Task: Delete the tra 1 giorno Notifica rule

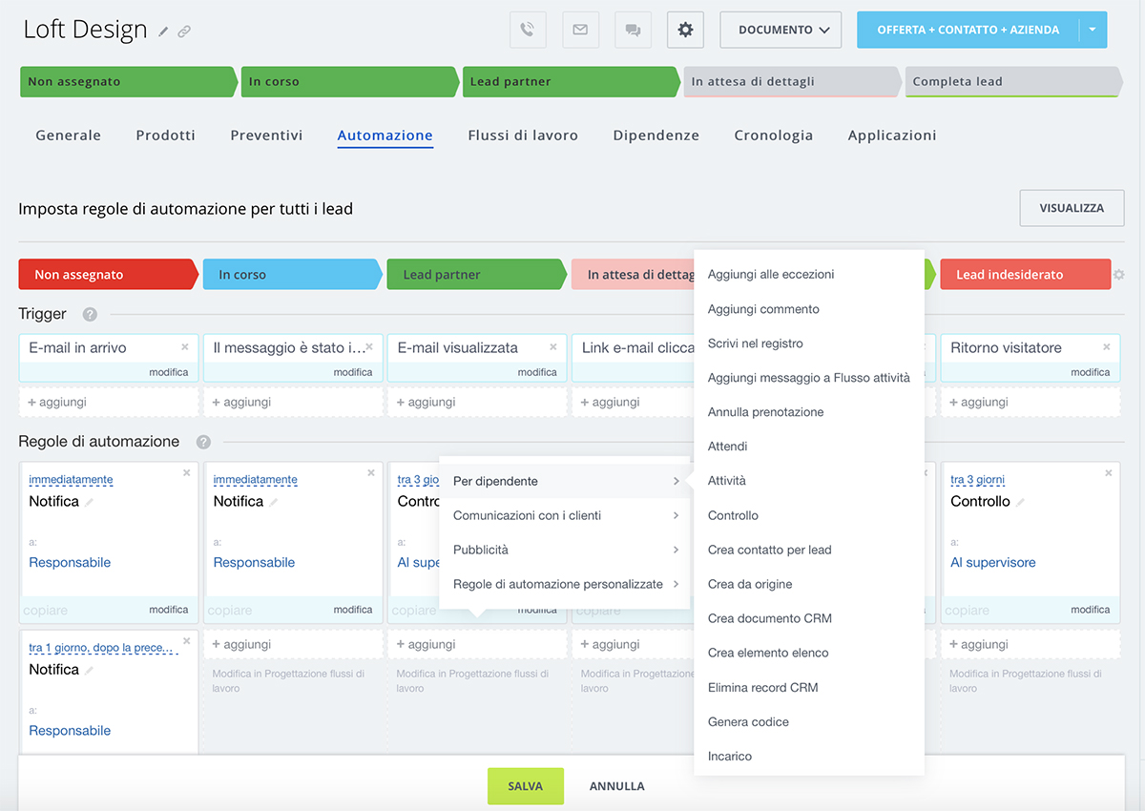Action: point(187,640)
